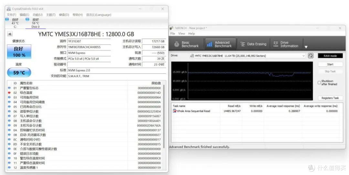Open the File menu in TxBENCH
The width and height of the screenshot is (349, 175).
[x=173, y=34]
